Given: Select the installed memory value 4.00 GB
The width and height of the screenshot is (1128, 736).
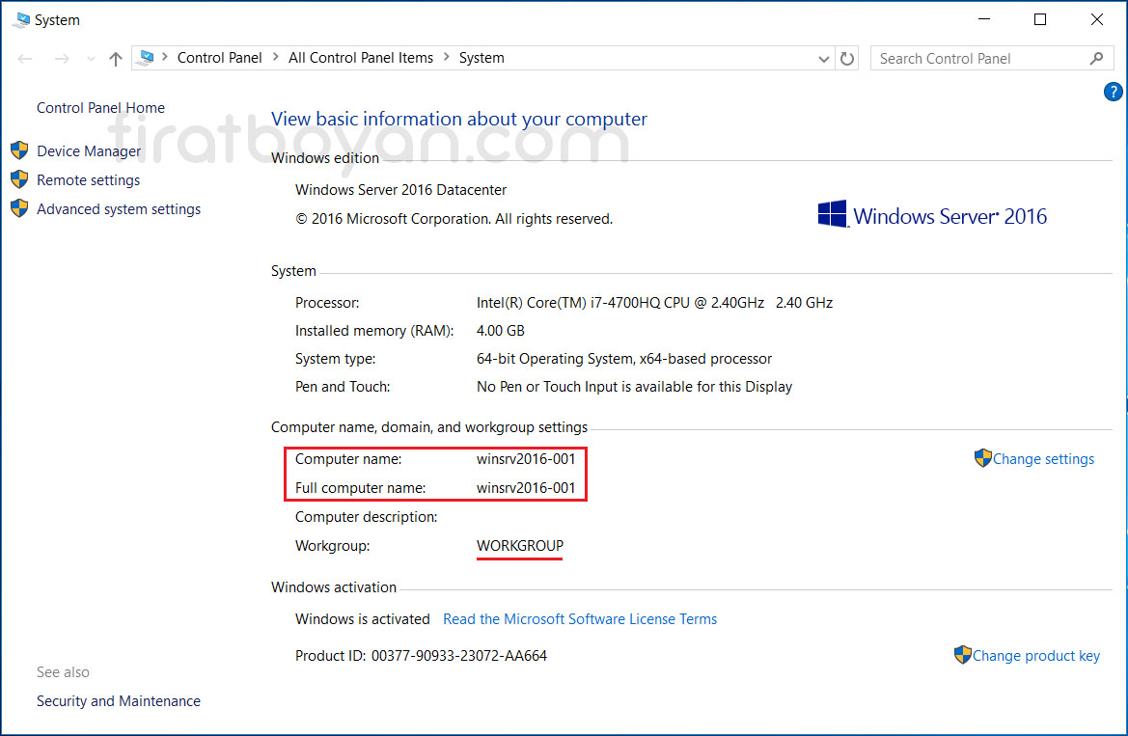Looking at the screenshot, I should 500,331.
